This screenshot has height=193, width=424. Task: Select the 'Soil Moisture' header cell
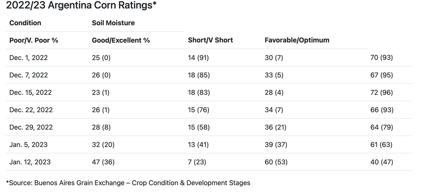coord(113,23)
